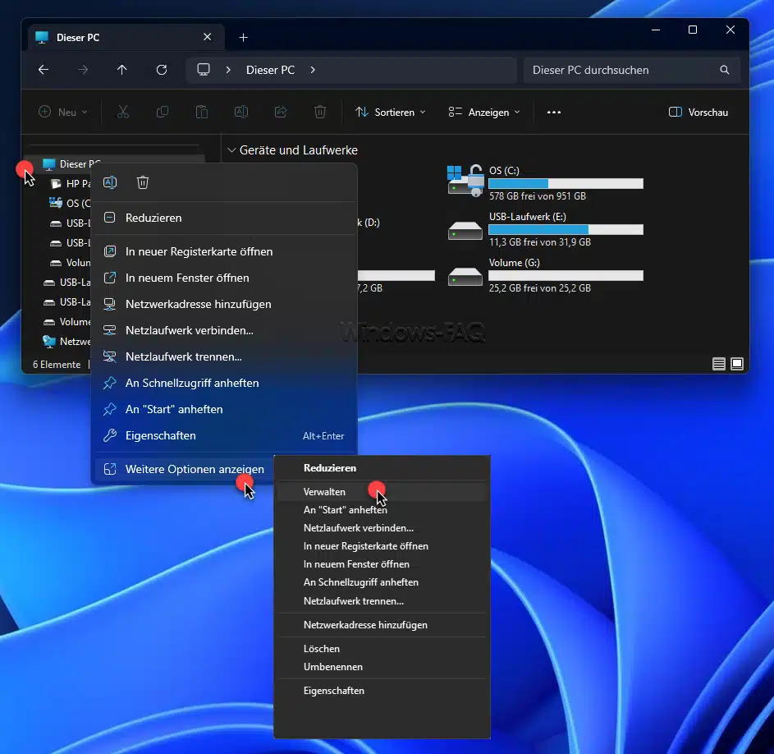774x754 pixels.
Task: Select HP printer item in navigation tree
Action: 71,183
